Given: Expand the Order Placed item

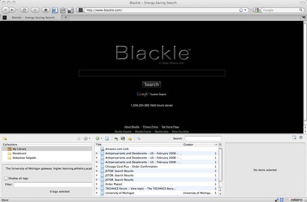Looking at the screenshot, I should [97, 184].
